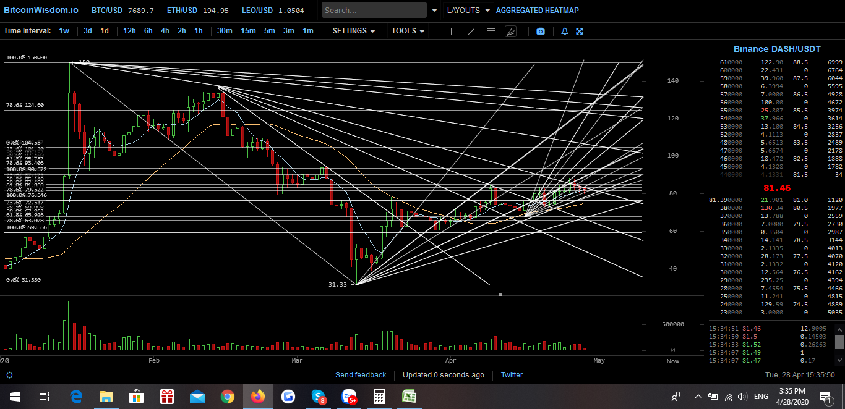Set time interval to 4h
The width and height of the screenshot is (845, 409).
tap(165, 31)
